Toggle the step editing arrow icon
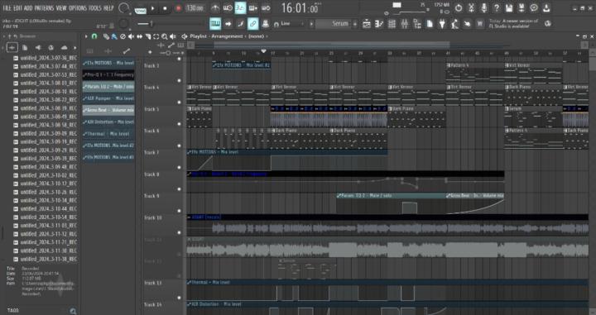 pos(228,24)
